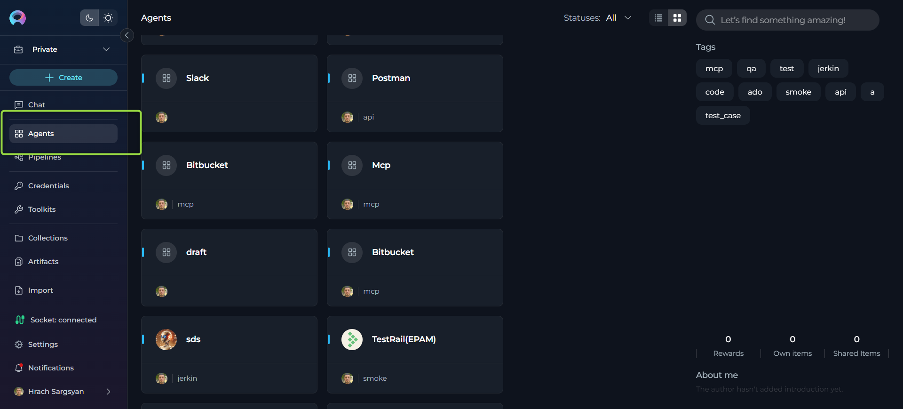The image size is (903, 409).
Task: Open Import page
Action: tap(63, 290)
